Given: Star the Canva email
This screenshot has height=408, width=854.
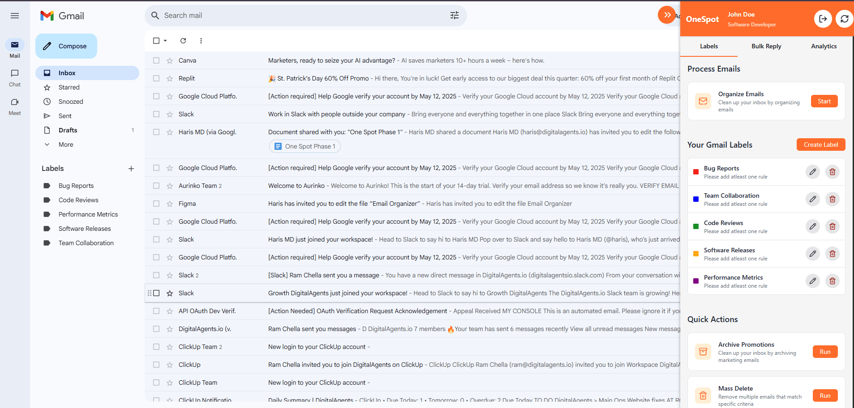Looking at the screenshot, I should [x=170, y=61].
